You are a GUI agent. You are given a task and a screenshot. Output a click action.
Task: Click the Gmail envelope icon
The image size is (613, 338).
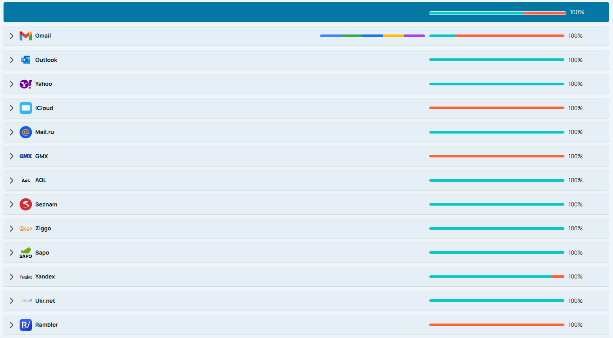[x=25, y=36]
